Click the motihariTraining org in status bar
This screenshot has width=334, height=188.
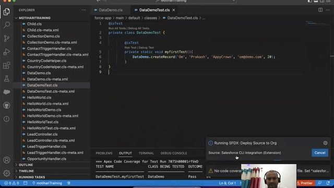47,183
